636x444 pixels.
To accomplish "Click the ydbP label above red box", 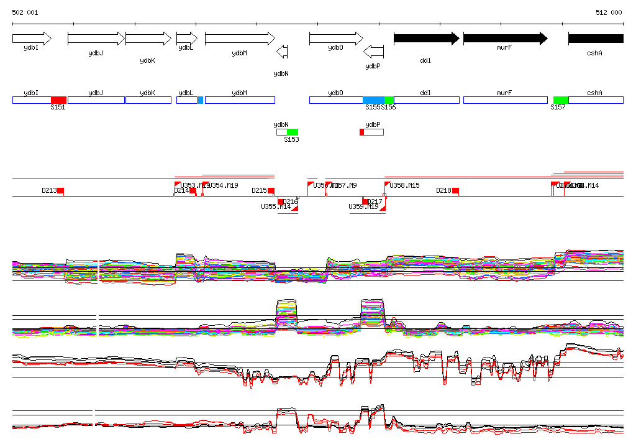I will point(373,125).
